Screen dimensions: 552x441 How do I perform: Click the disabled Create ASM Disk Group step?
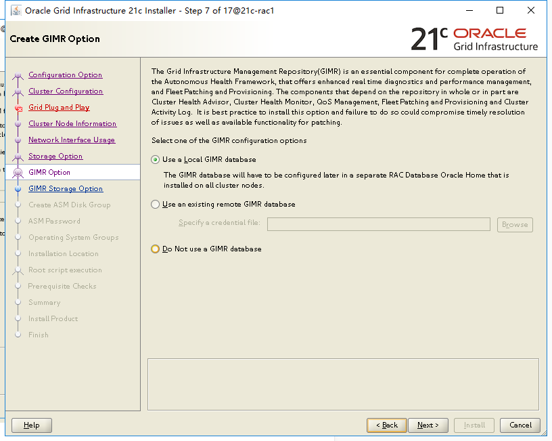(70, 205)
